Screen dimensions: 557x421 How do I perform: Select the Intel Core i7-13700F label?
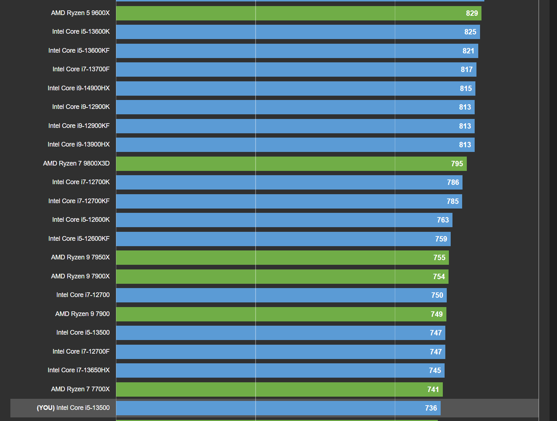tap(81, 69)
